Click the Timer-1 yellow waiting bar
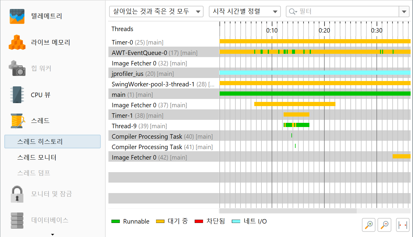Screen dimensions: 413x237 point(296,114)
